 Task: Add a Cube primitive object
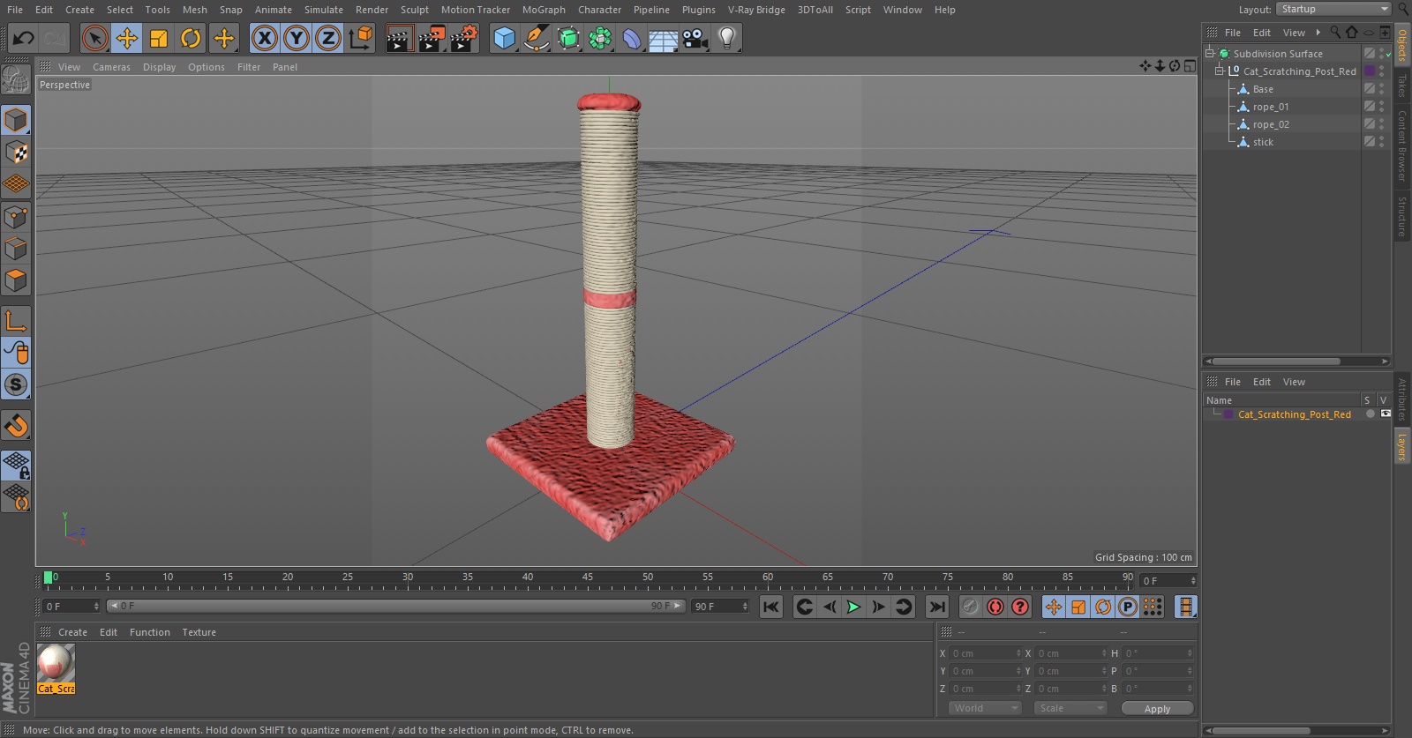click(504, 38)
